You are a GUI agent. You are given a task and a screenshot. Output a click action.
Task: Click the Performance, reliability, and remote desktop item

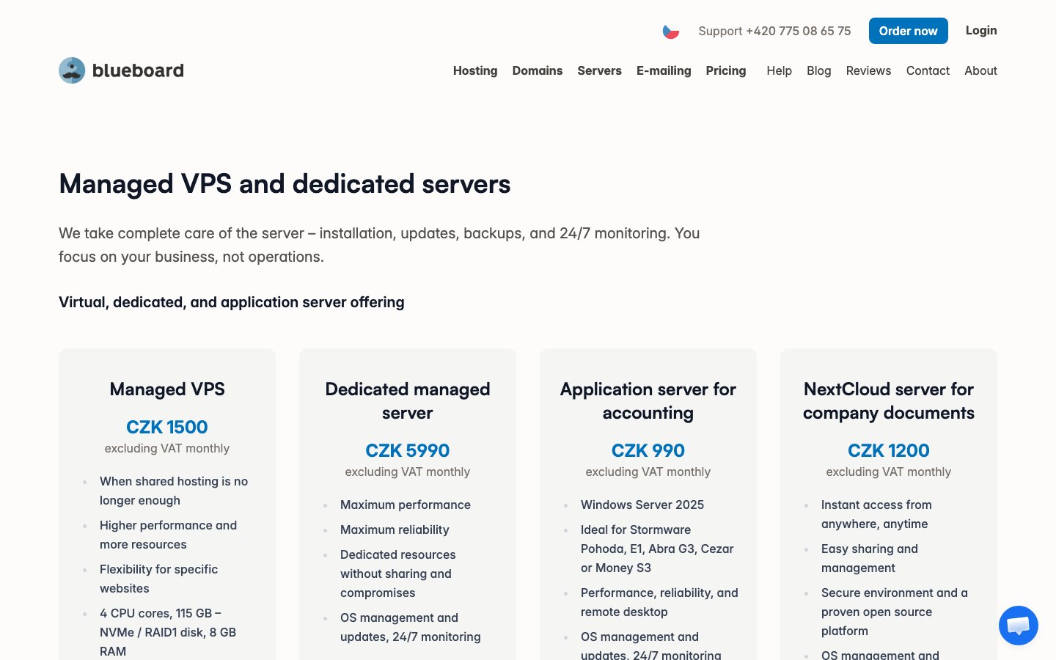coord(659,602)
